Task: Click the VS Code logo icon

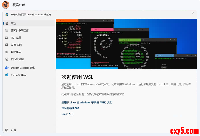Action: (x=7, y=75)
